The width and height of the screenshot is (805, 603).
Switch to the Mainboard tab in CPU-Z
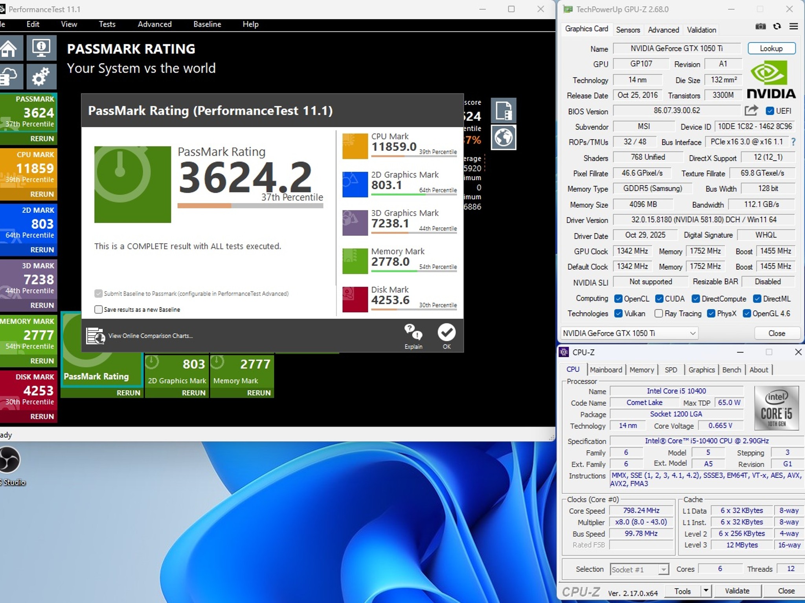click(x=606, y=370)
